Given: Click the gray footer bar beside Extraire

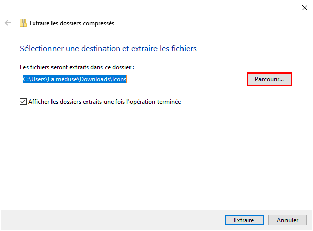Looking at the screenshot, I should coord(112,220).
